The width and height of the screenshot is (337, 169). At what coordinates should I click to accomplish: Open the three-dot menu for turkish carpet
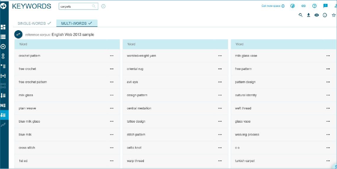point(328,161)
